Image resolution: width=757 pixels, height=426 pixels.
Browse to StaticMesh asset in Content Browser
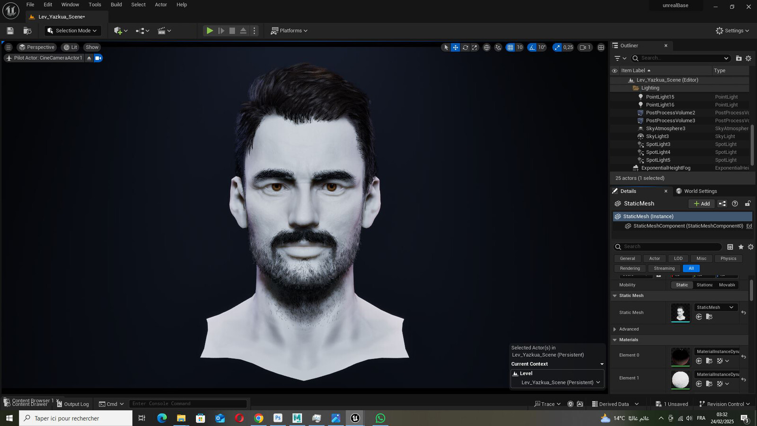[709, 317]
